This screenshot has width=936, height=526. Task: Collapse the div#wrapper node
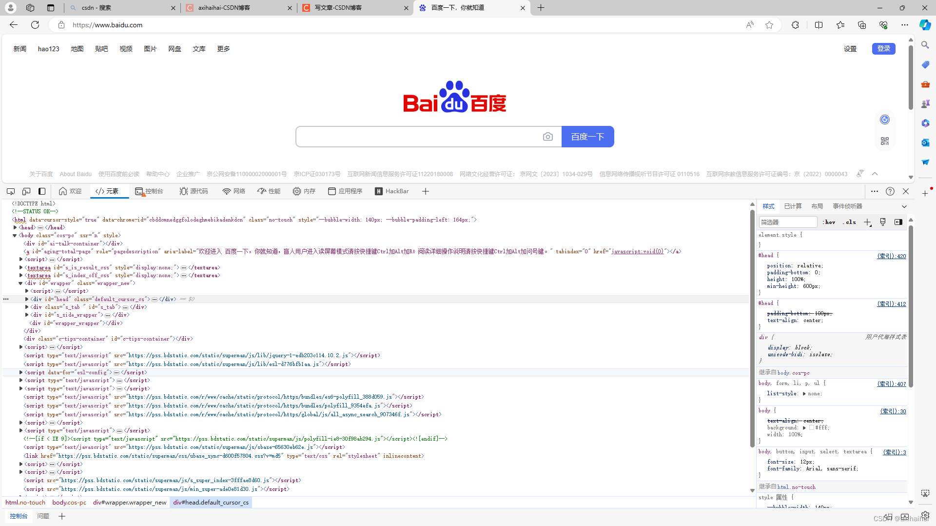21,283
